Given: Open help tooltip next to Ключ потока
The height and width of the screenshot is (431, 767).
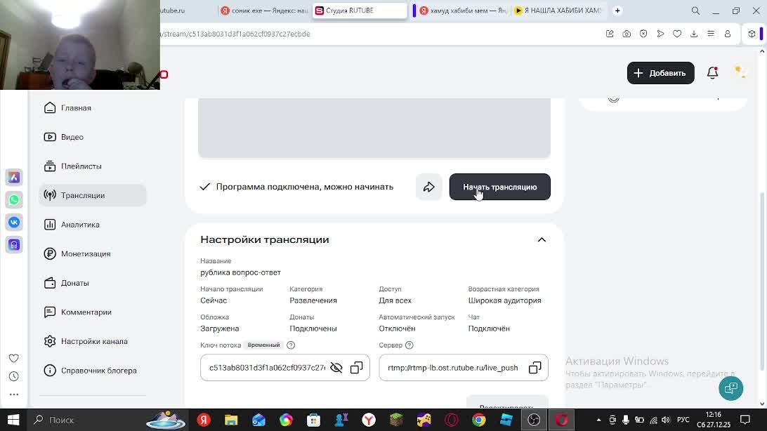Looking at the screenshot, I should (291, 345).
